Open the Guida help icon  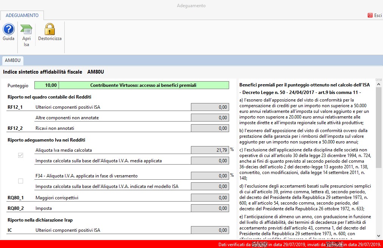[x=9, y=29]
